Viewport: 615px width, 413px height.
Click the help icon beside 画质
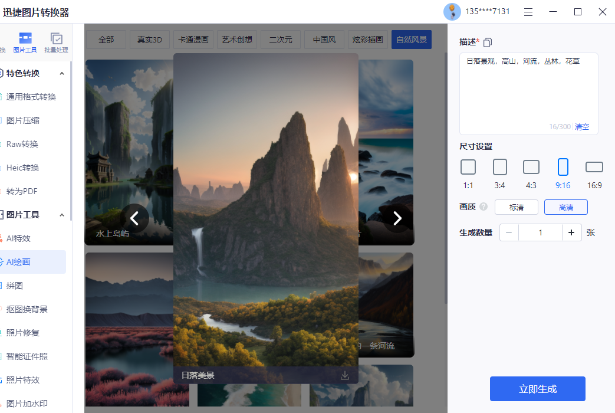(x=485, y=207)
